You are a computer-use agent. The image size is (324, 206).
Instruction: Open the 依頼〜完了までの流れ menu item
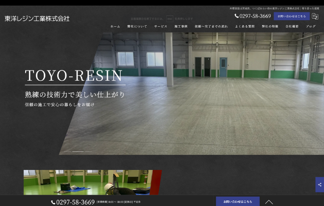coord(211,26)
